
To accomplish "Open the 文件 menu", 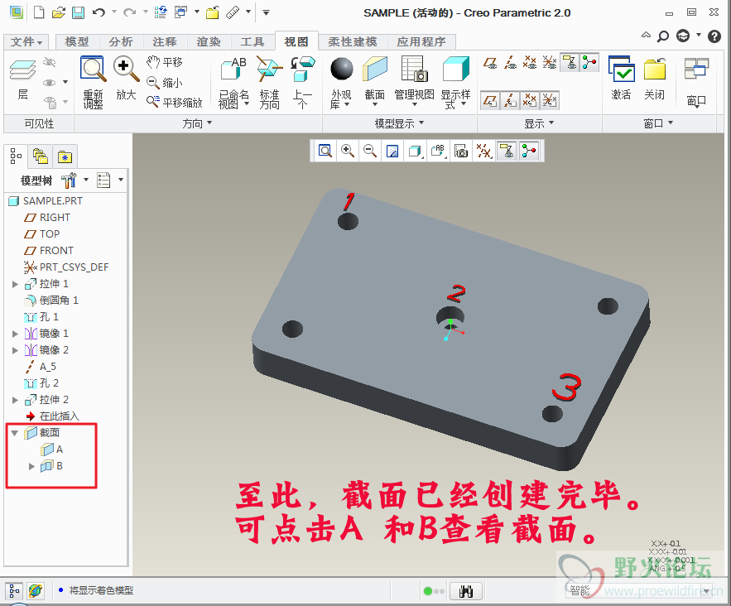I will [x=26, y=42].
